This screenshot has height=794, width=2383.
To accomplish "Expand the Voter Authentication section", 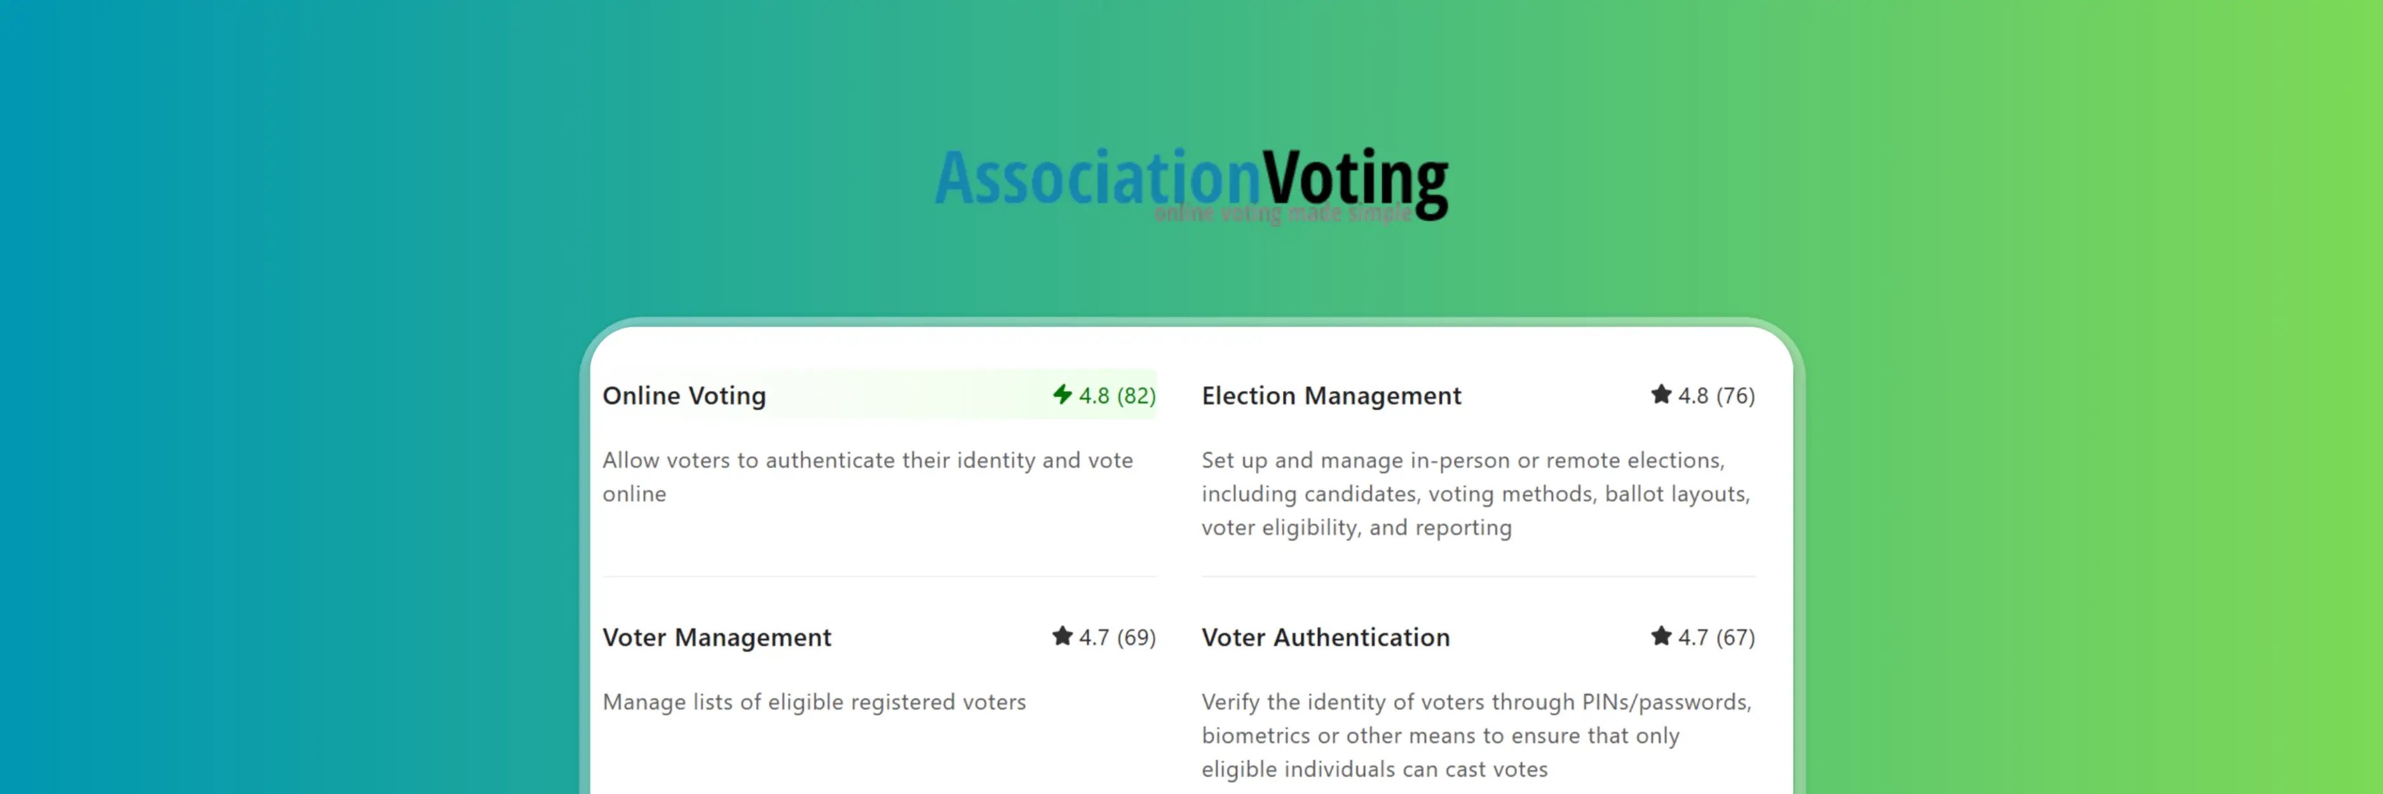I will (x=1325, y=637).
